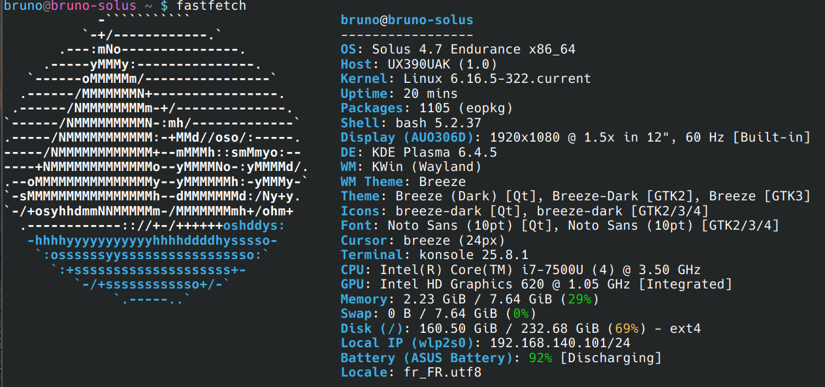825x387 pixels.
Task: Select the green memory percentage '29%'
Action: [579, 300]
